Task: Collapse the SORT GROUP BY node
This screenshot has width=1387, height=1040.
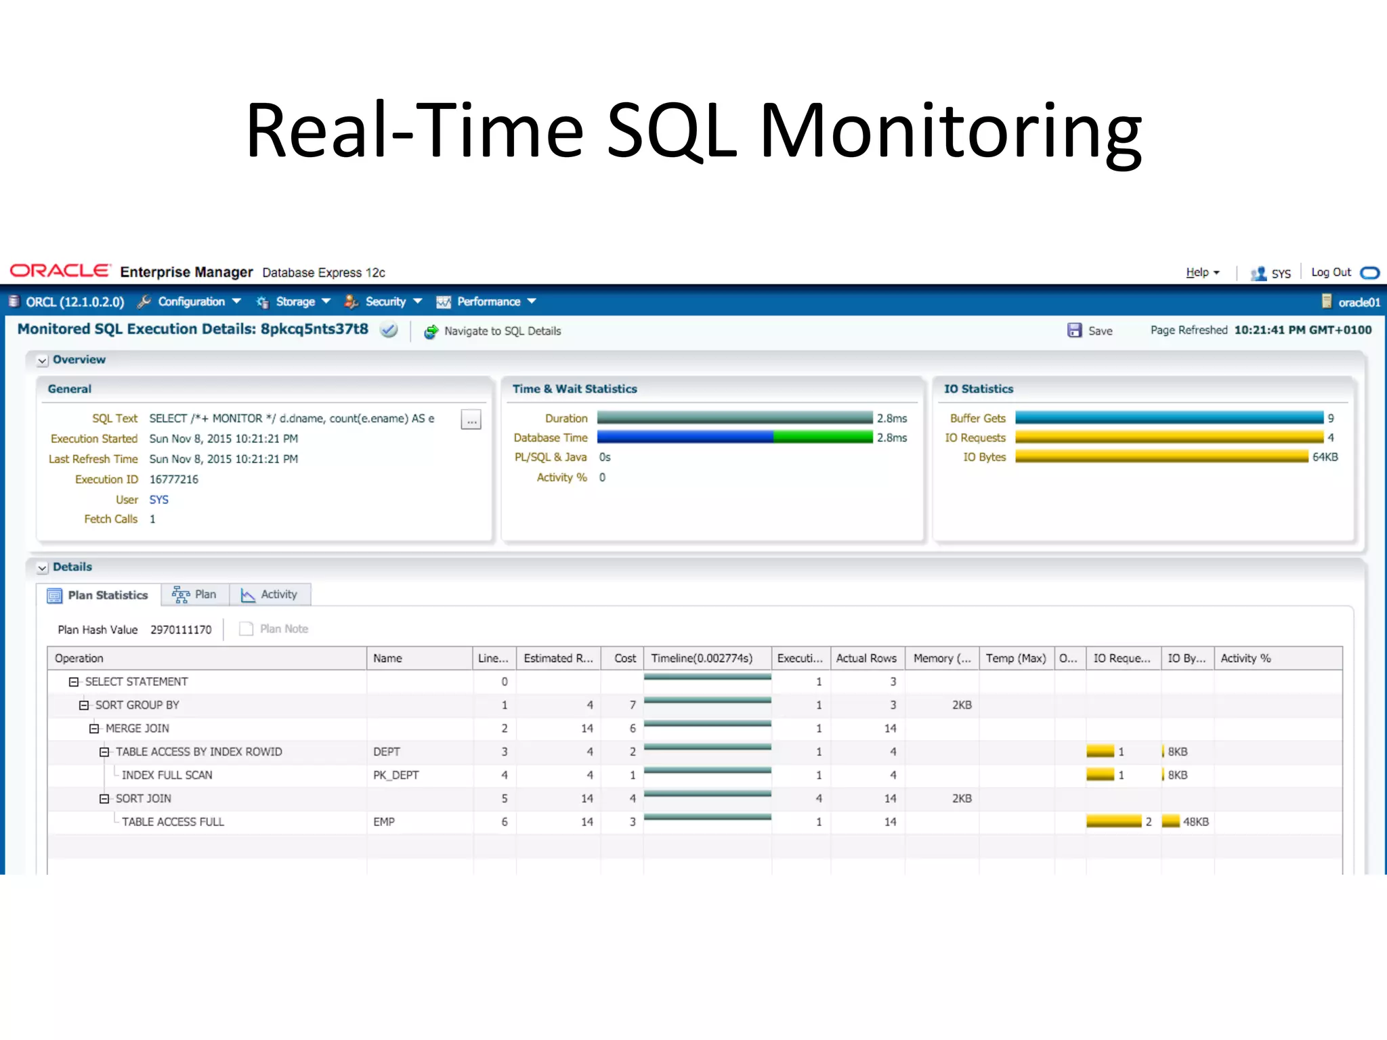Action: 84,706
